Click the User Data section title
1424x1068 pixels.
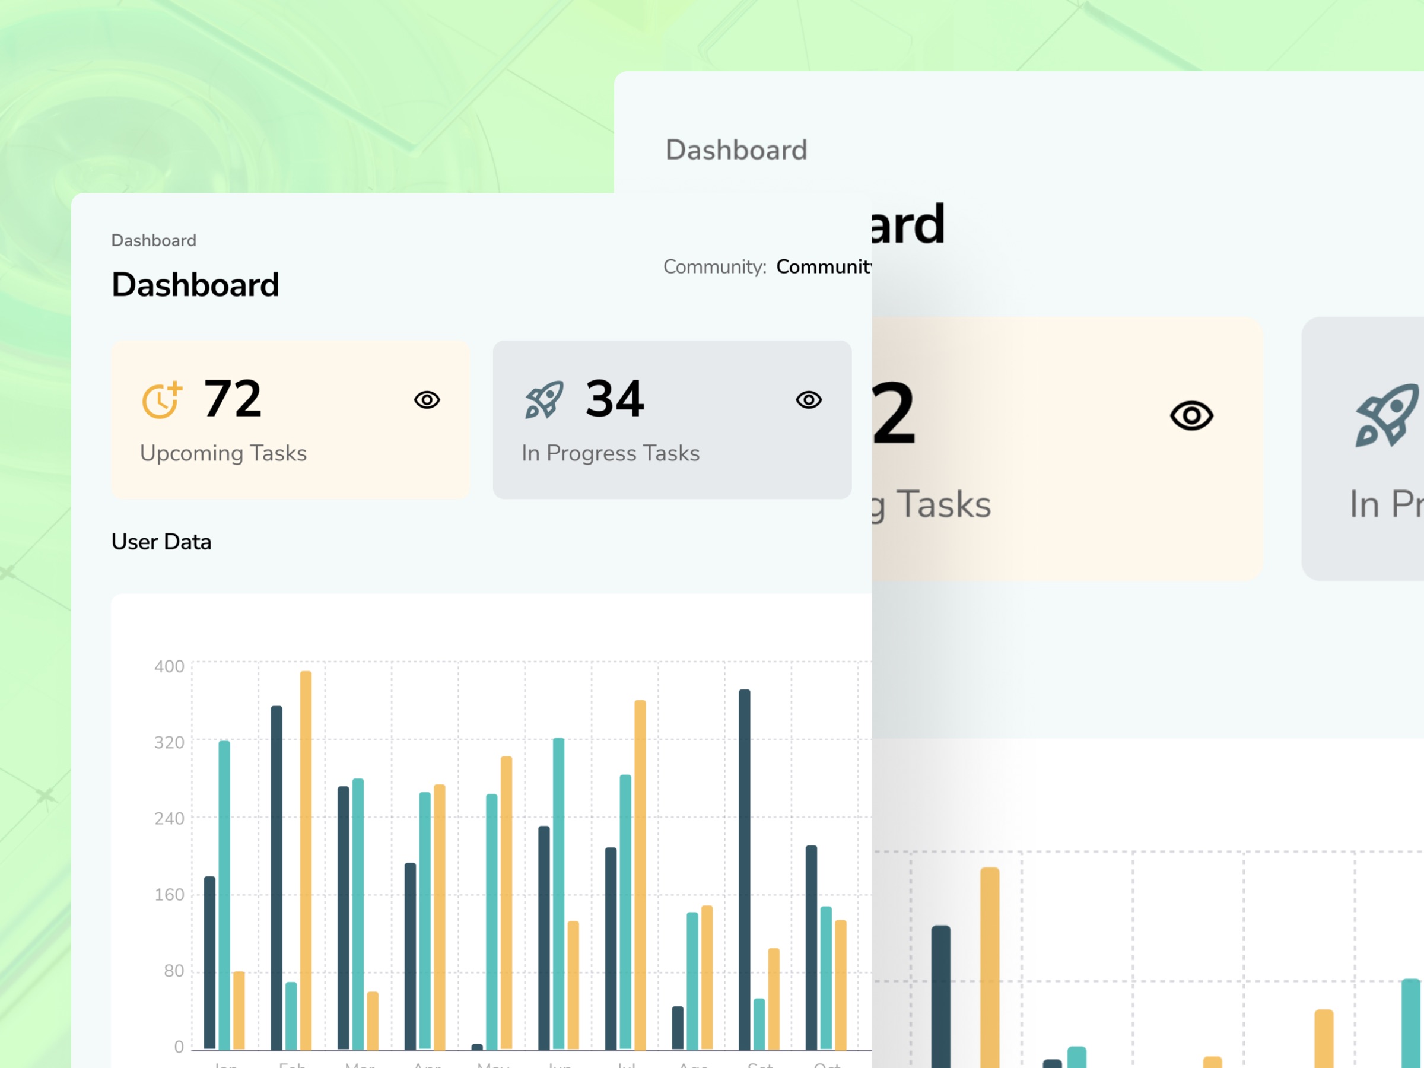(x=161, y=541)
